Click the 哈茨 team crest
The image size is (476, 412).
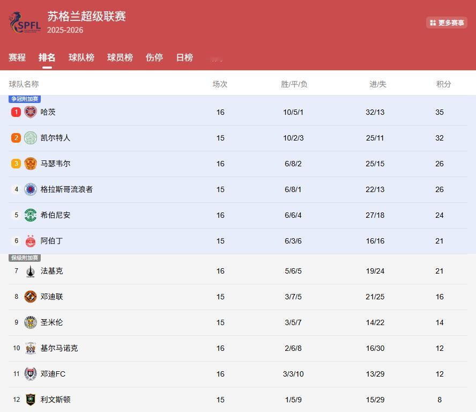tap(31, 112)
